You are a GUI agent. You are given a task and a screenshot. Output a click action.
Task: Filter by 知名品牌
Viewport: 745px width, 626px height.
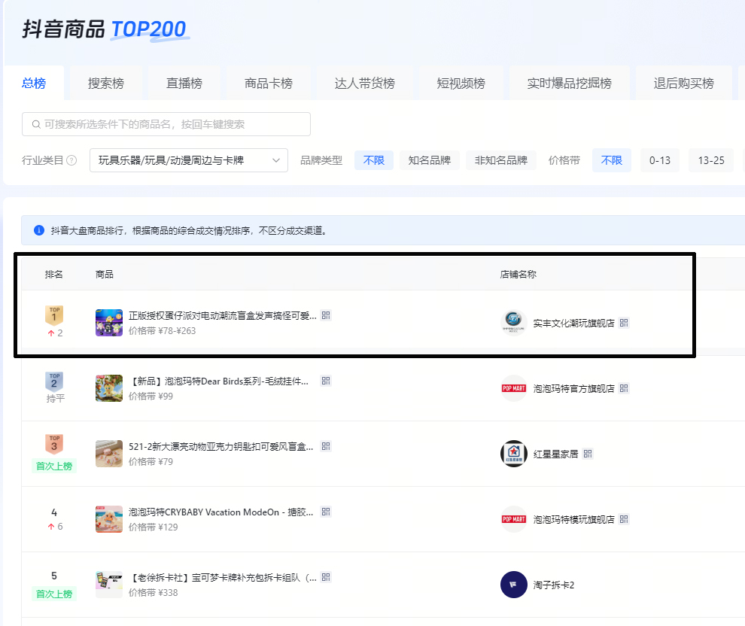pyautogui.click(x=430, y=160)
